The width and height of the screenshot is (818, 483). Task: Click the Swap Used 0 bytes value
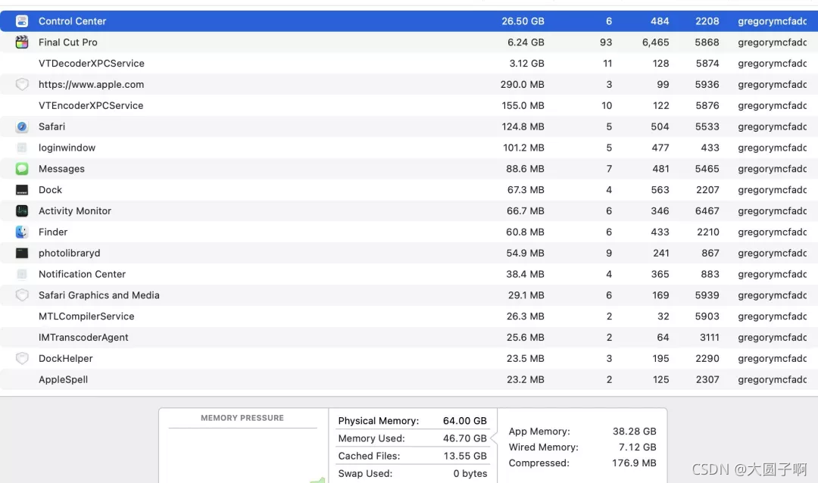470,474
